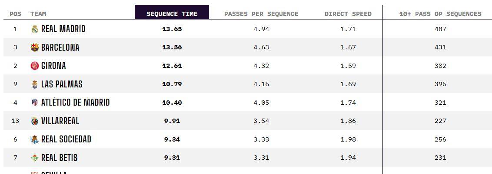The width and height of the screenshot is (492, 174).
Task: Open the Barcelona team name link
Action: point(60,48)
